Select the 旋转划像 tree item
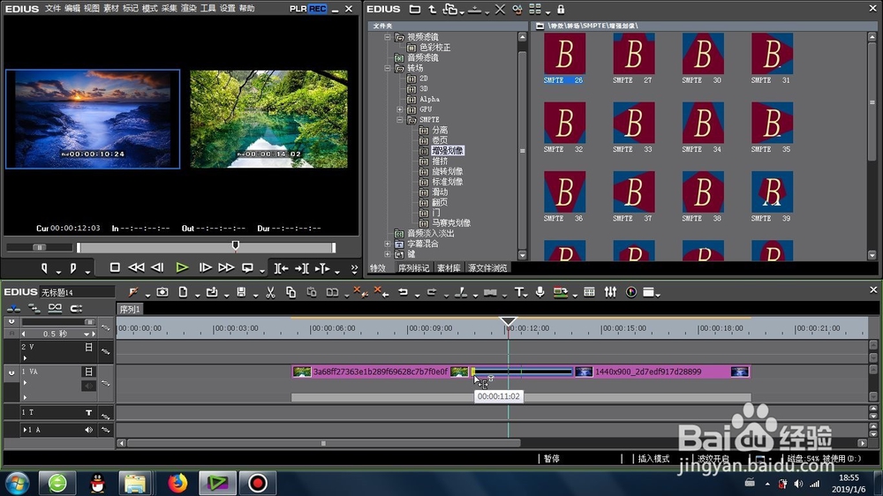 447,171
